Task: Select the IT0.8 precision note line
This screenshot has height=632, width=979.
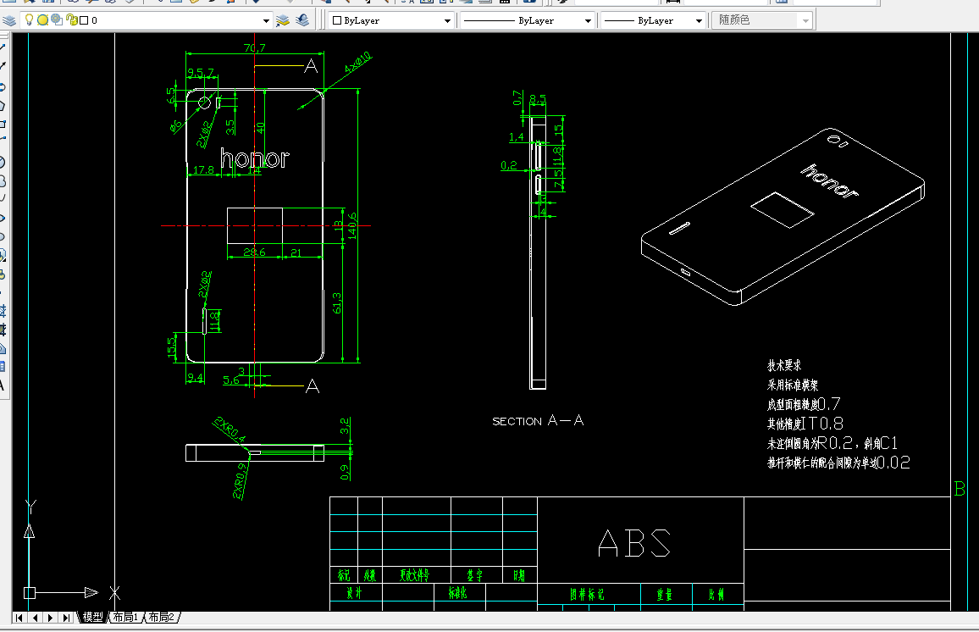Action: click(805, 424)
